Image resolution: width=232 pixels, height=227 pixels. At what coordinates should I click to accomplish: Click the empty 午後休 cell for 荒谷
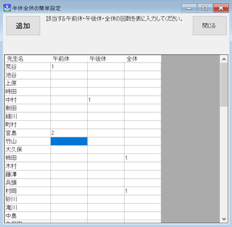[106, 67]
